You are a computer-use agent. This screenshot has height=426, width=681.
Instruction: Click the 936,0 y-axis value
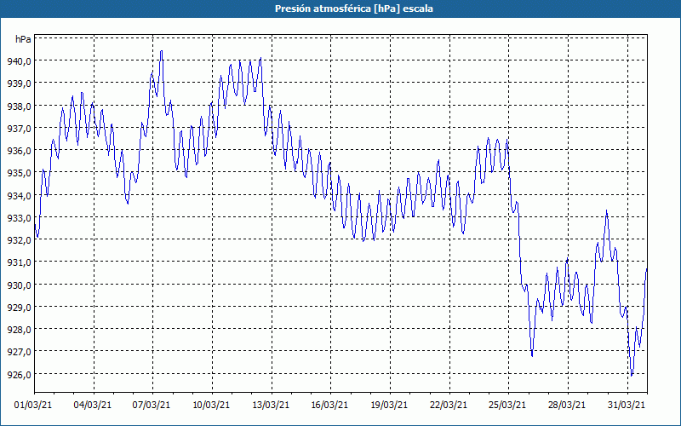[x=19, y=151]
